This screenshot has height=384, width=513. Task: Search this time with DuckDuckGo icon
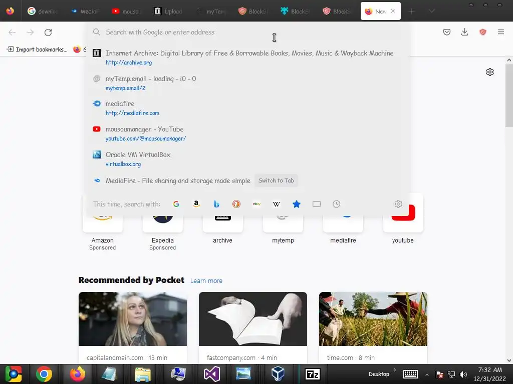[x=236, y=204]
